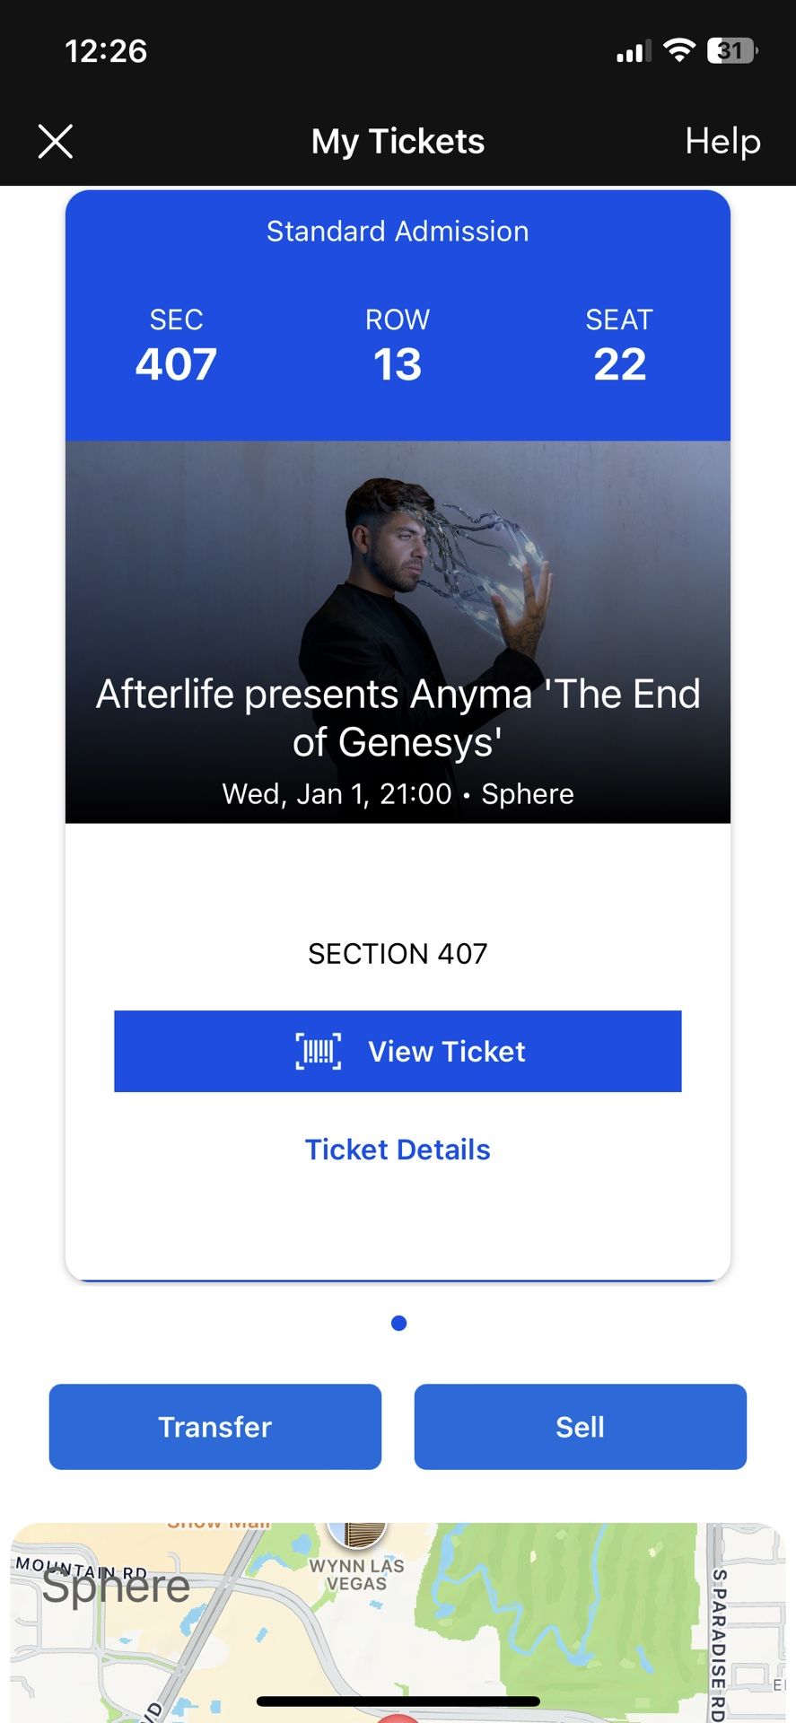This screenshot has height=1723, width=796.
Task: Tap the barcode icon on View Ticket
Action: (x=319, y=1051)
